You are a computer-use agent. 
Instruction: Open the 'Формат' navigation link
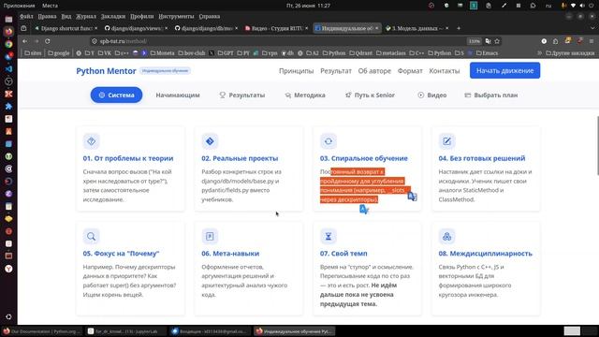[x=410, y=71]
